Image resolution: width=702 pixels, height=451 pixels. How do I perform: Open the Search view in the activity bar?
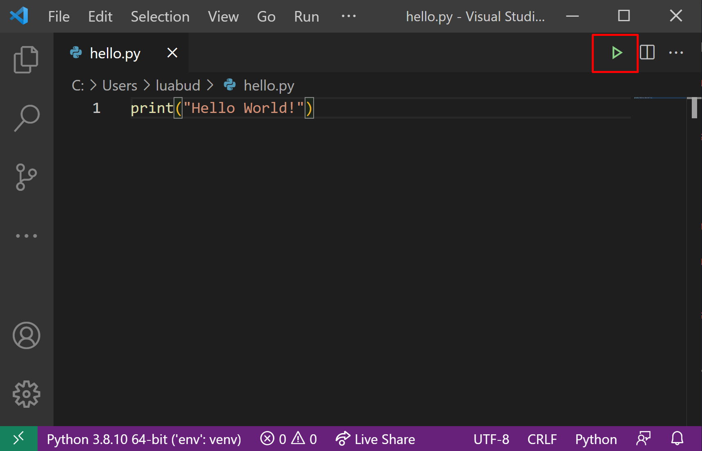coord(26,118)
